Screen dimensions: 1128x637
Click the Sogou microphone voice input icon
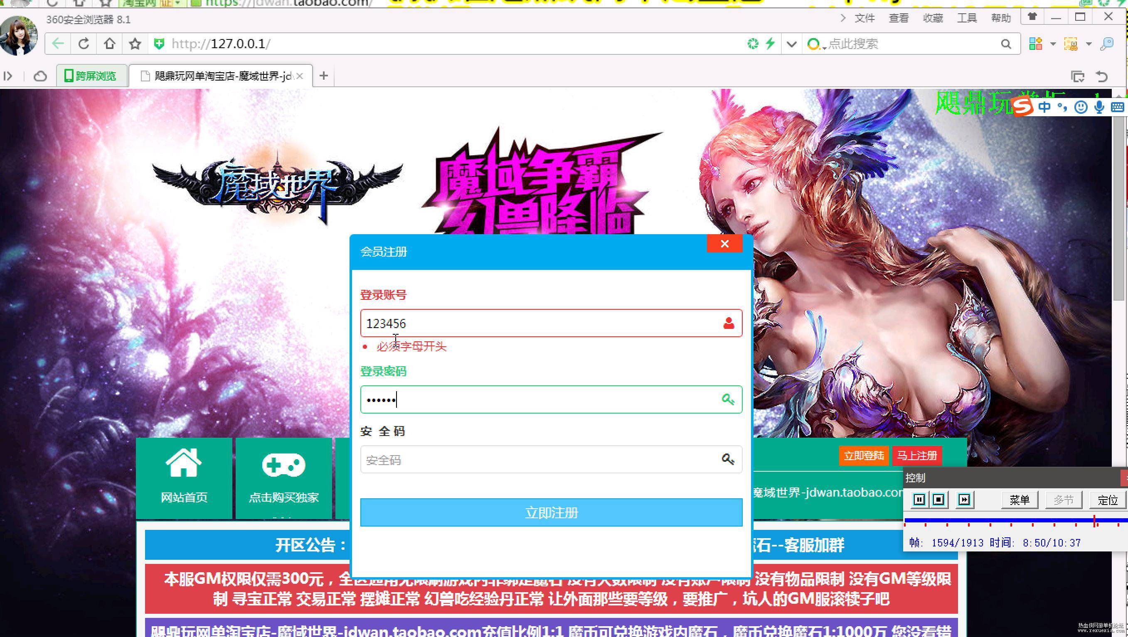click(1098, 107)
